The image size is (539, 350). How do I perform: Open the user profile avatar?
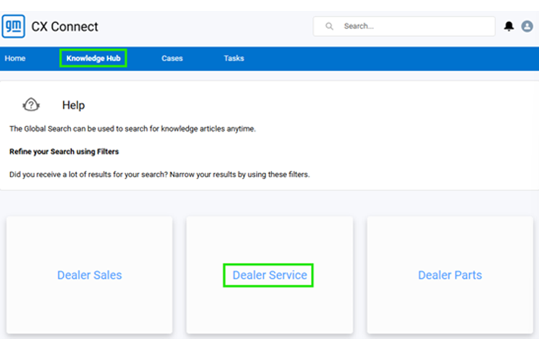(x=527, y=26)
